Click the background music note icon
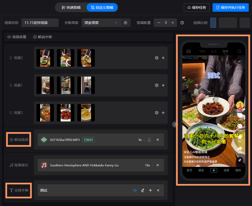 (44, 165)
